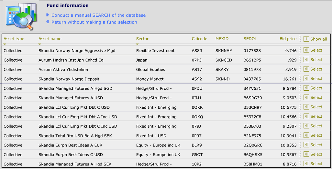
Task: Click the Sector column header
Action: (x=142, y=39)
